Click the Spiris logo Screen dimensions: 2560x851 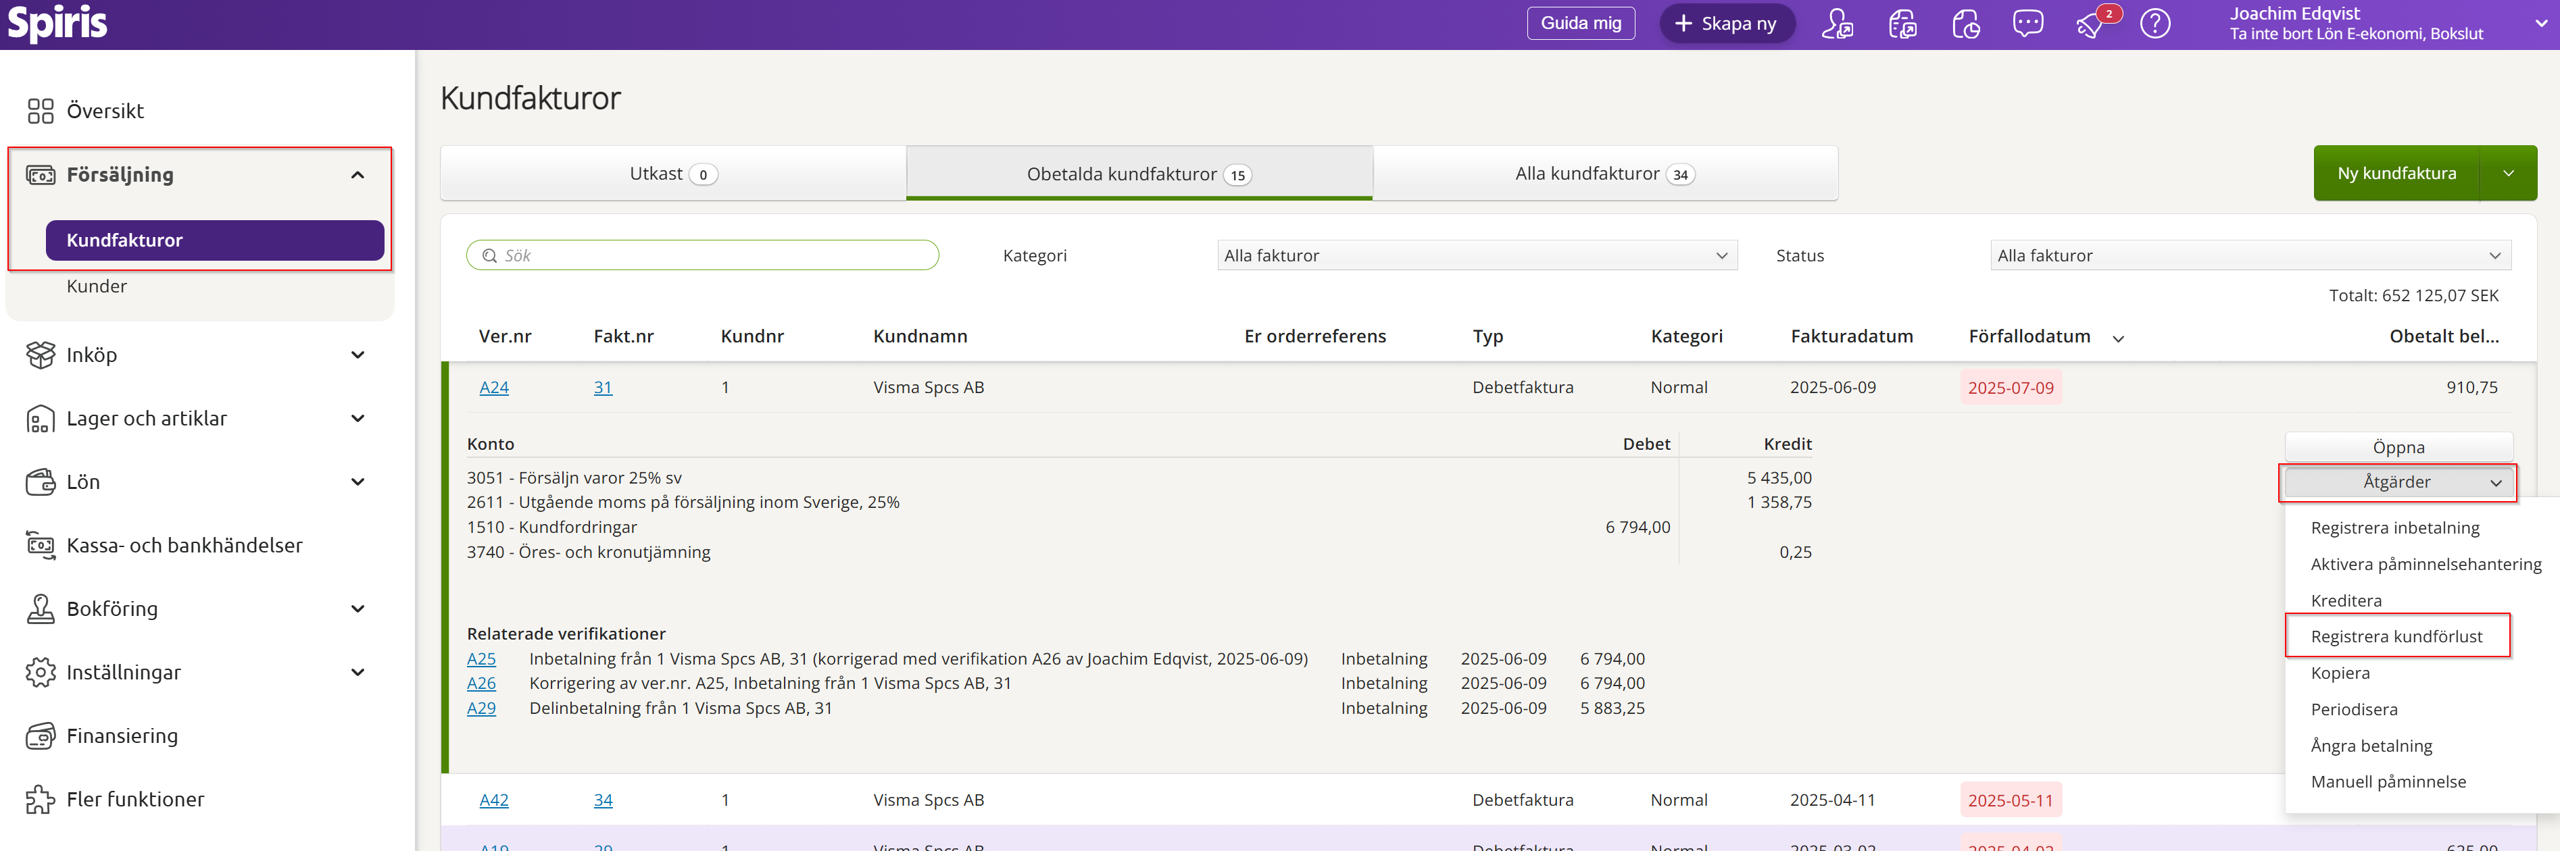pos(57,23)
